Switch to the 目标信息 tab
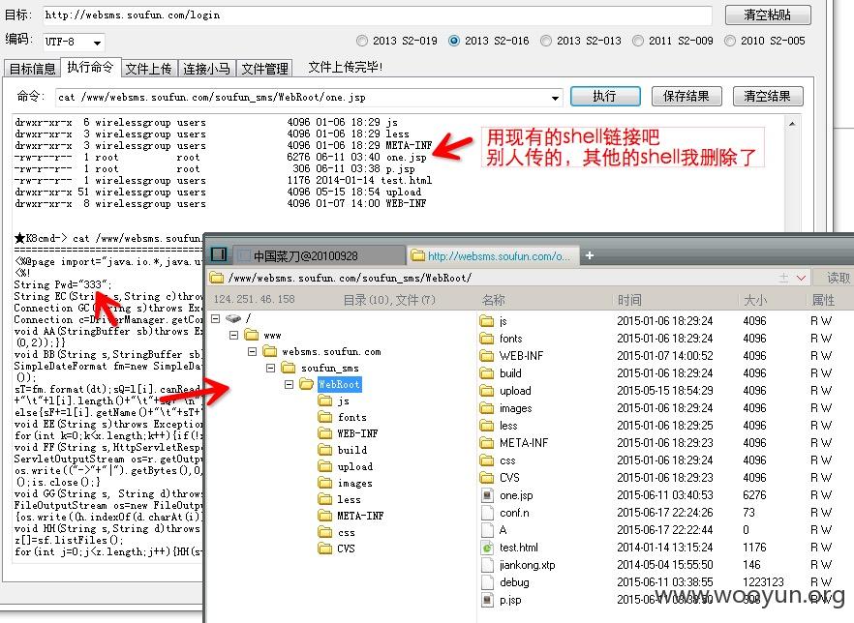 32,68
